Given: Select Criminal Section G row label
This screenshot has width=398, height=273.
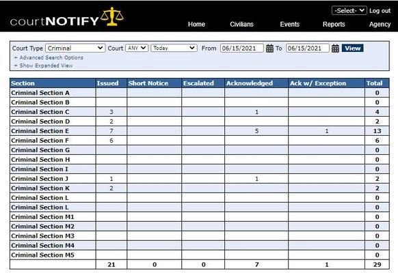Looking at the screenshot, I should pos(40,150).
